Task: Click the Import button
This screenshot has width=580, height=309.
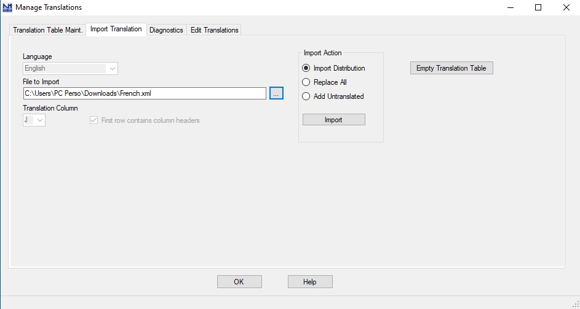Action: point(333,120)
